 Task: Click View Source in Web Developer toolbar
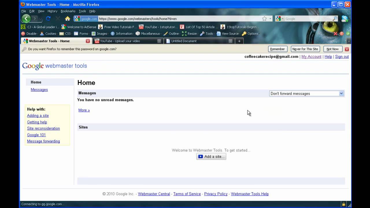[228, 34]
